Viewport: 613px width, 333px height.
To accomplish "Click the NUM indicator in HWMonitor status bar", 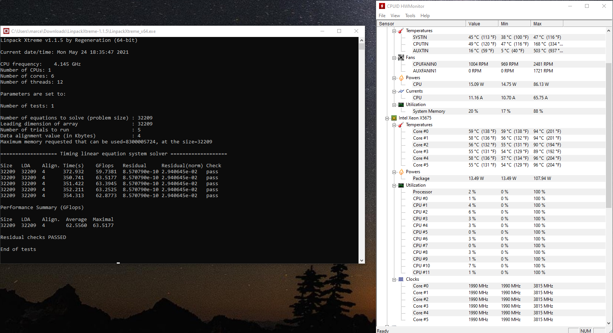I will [x=586, y=331].
